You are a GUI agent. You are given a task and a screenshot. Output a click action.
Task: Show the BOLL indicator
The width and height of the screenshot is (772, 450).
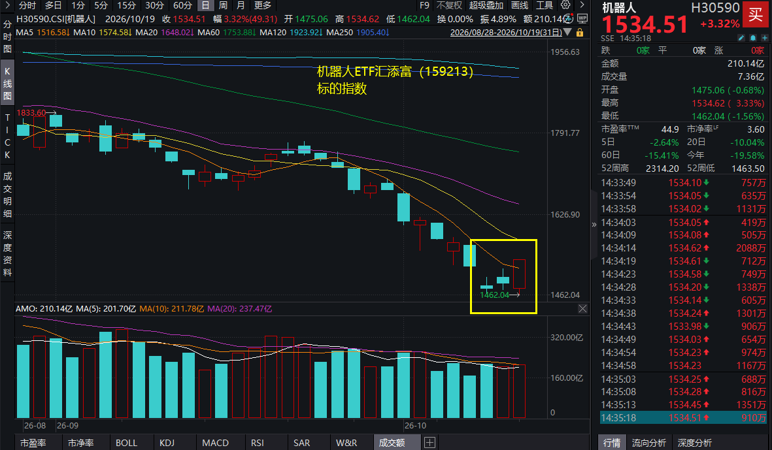pyautogui.click(x=127, y=443)
